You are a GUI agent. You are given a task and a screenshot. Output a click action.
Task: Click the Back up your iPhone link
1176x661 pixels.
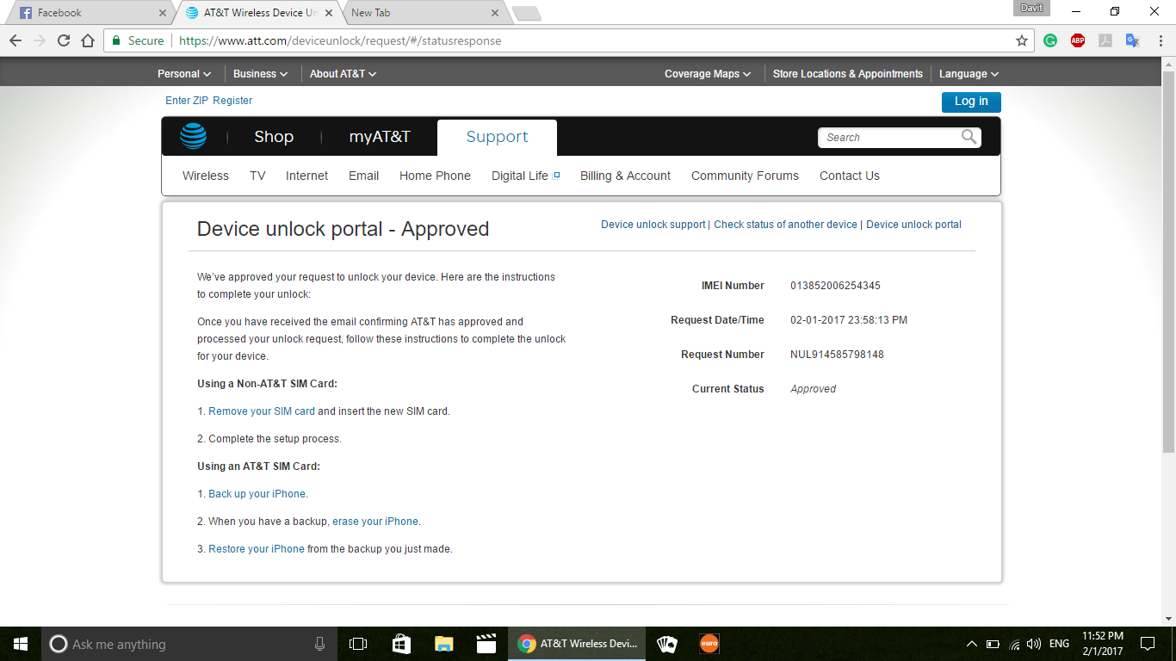(257, 494)
